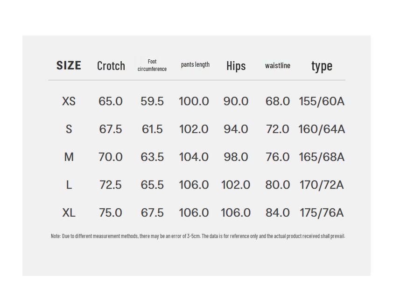Click the Foot circumference header

point(152,65)
